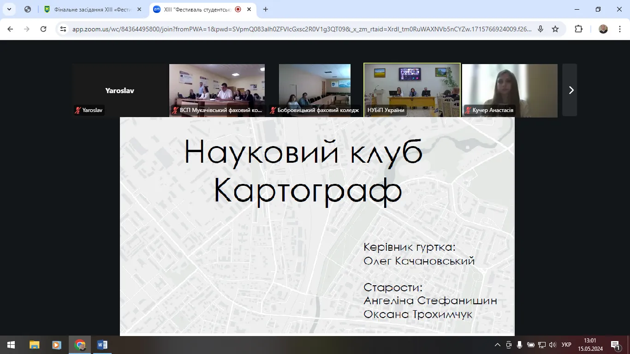Bookmark the page via the star icon
Screen dimensions: 630x354
tap(555, 29)
